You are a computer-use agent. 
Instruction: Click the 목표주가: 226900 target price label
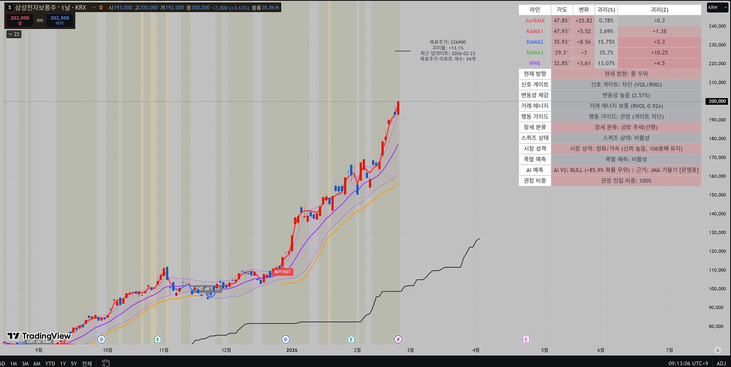(448, 42)
